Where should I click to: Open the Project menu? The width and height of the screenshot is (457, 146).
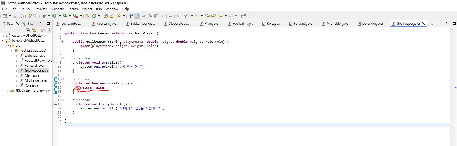[x=87, y=9]
